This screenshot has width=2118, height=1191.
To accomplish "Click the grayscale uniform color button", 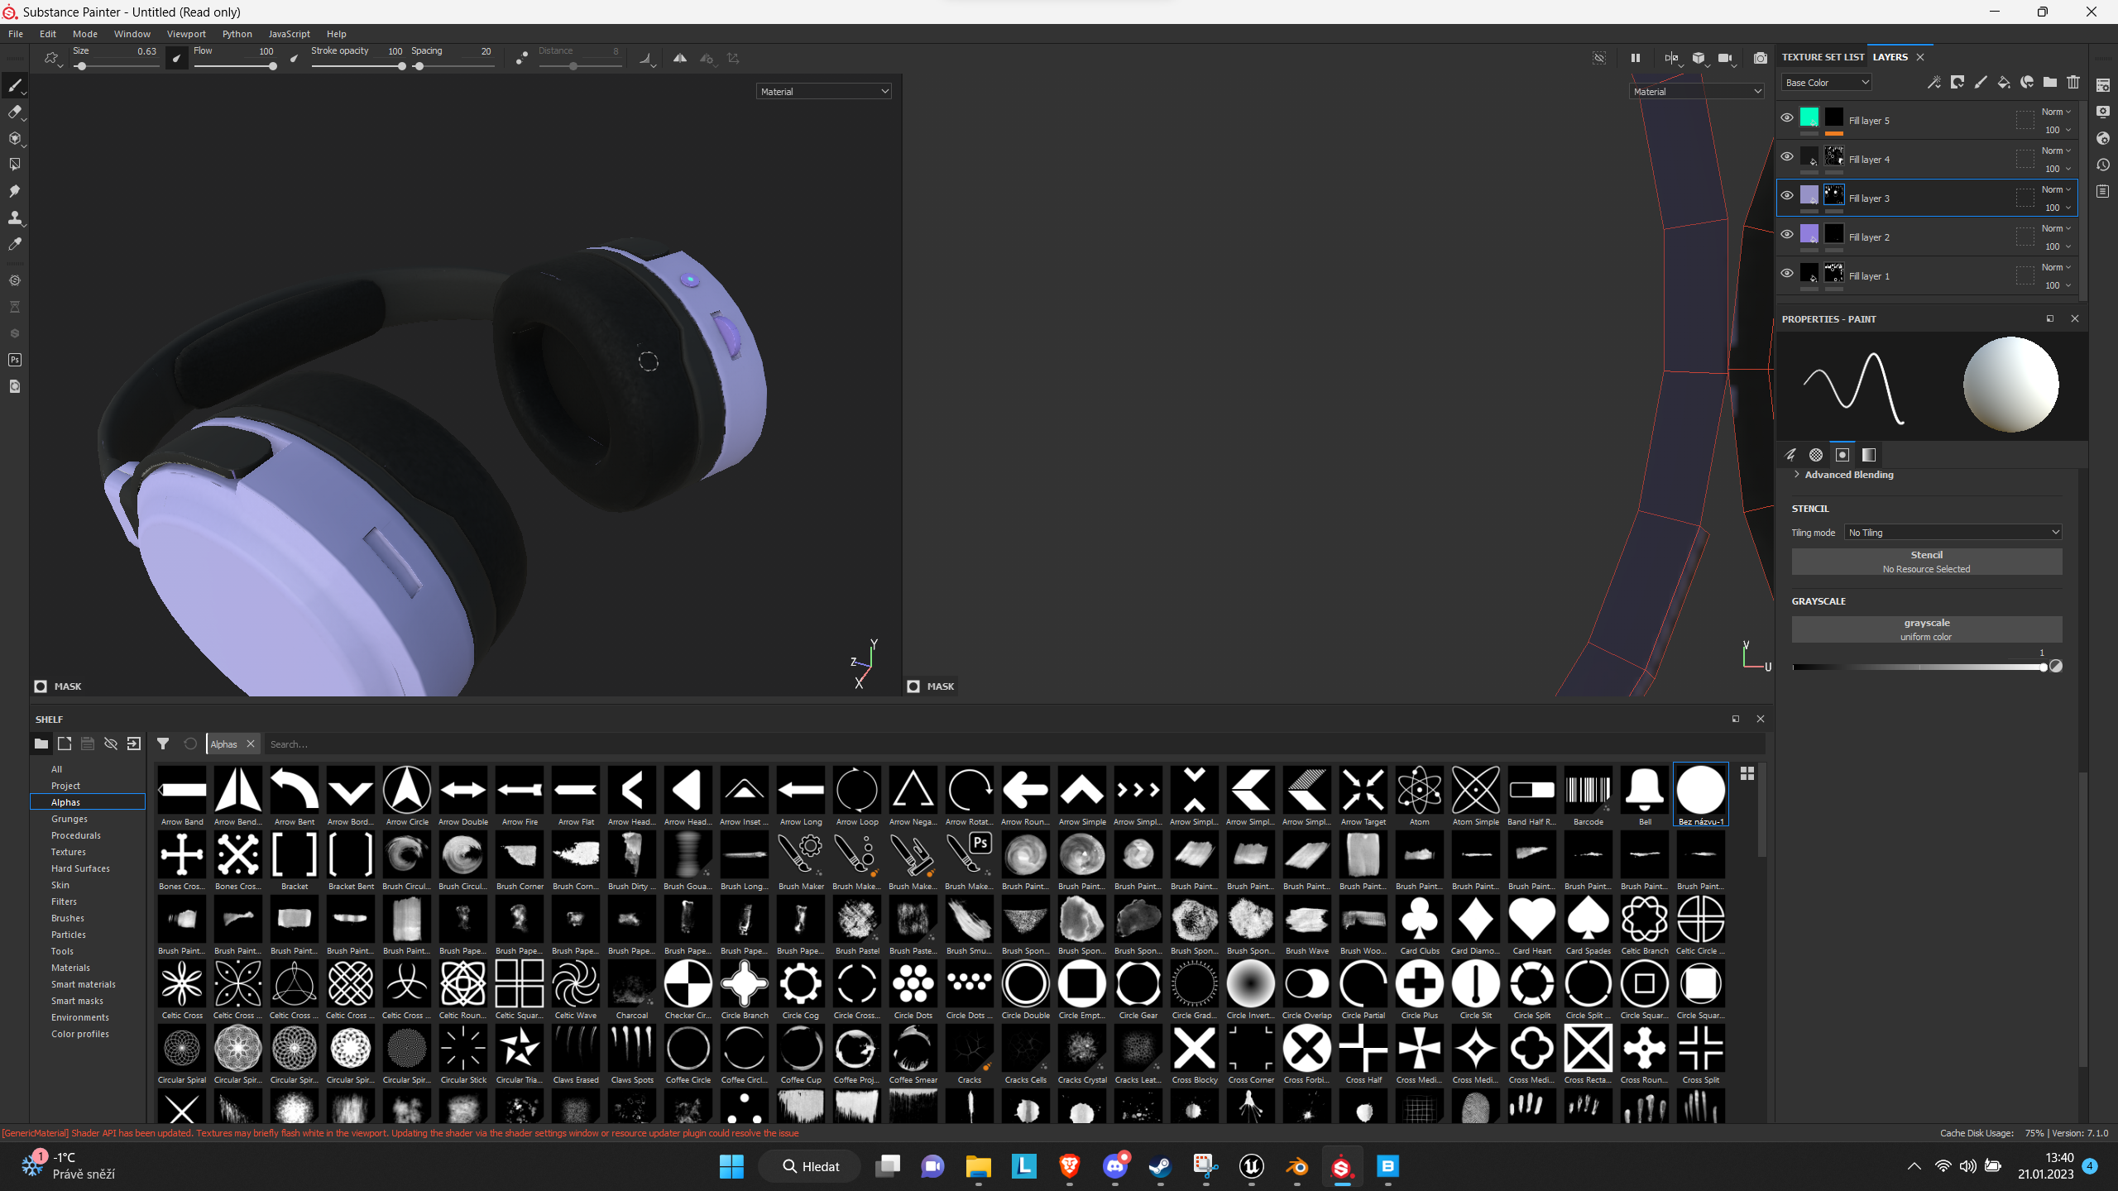I will 1926,629.
